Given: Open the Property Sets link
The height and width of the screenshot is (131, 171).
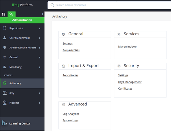Looking at the screenshot, I should coord(71,50).
